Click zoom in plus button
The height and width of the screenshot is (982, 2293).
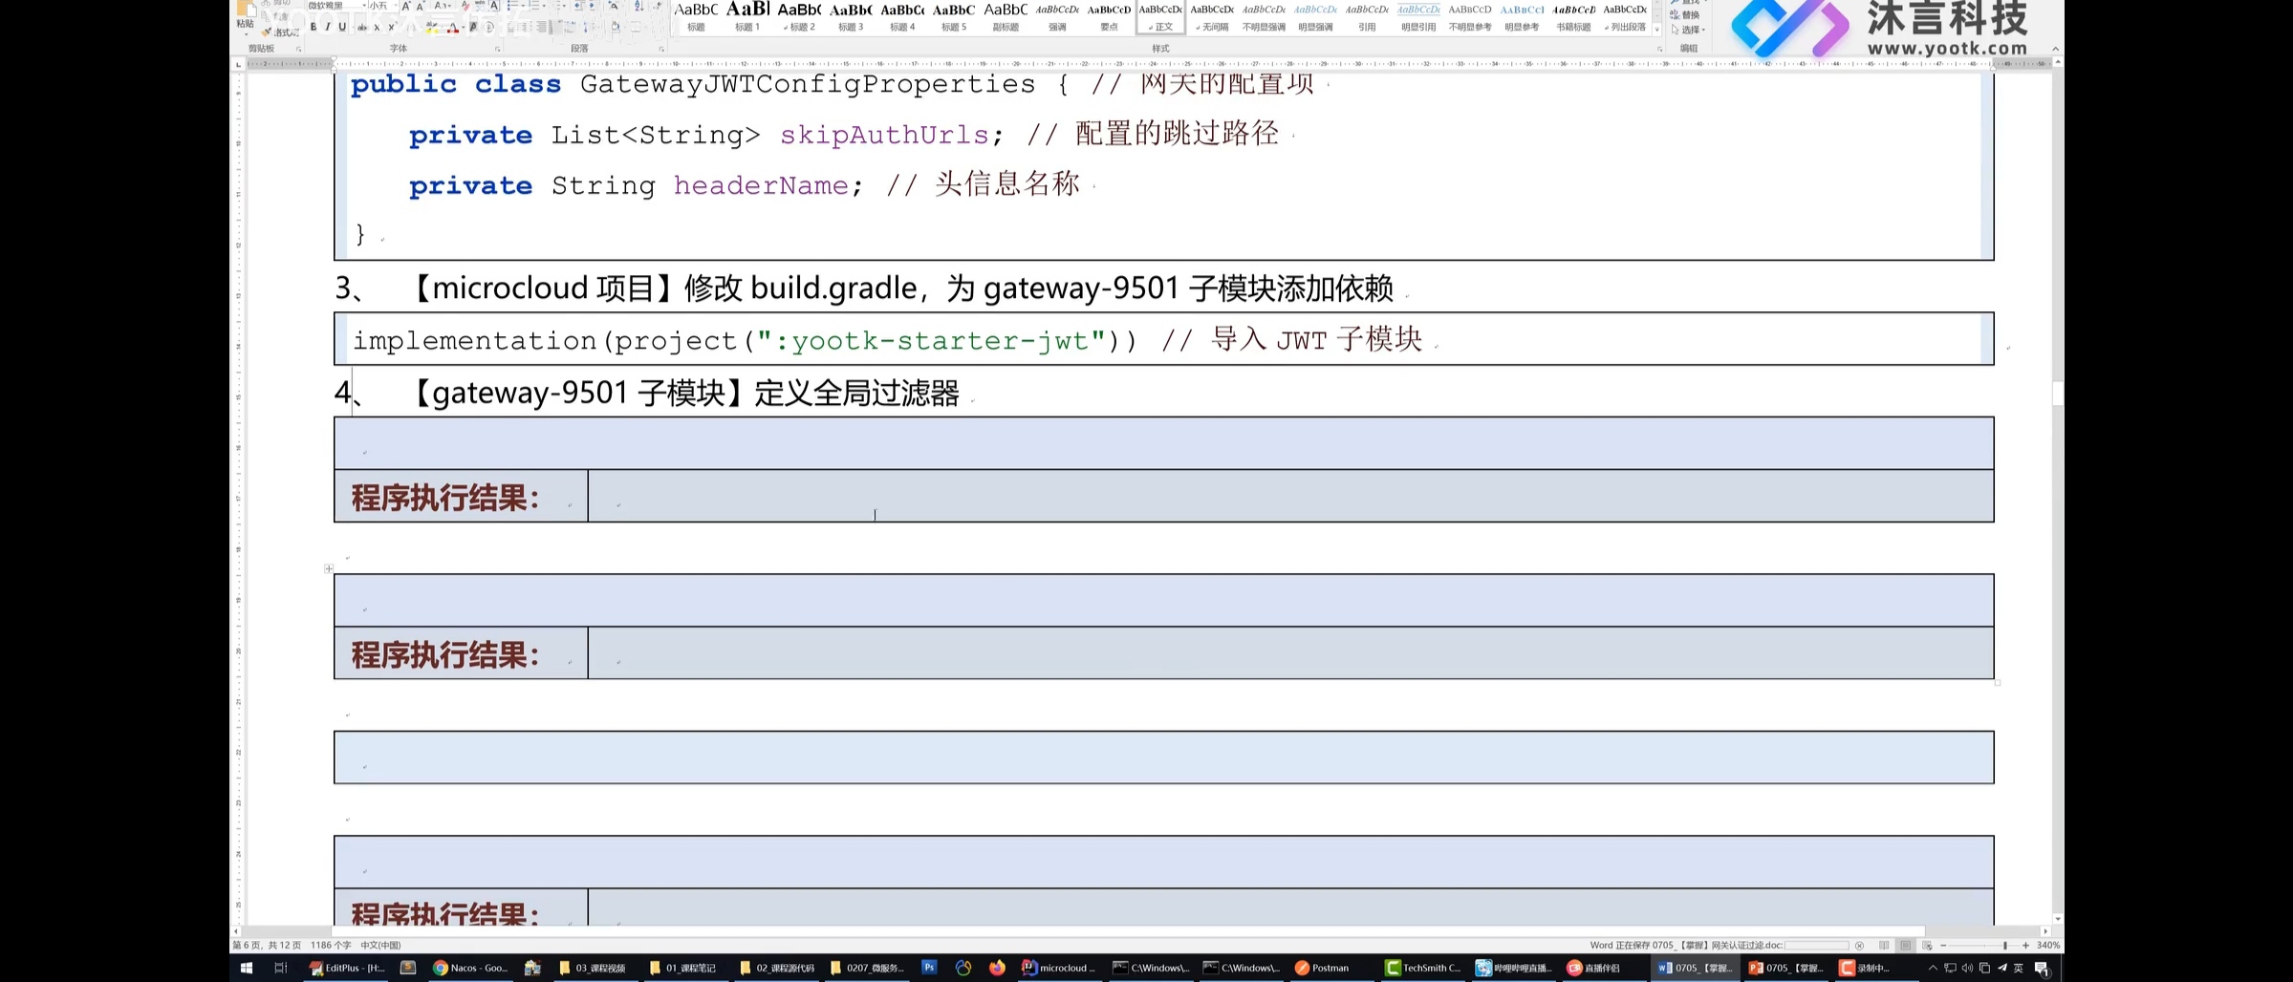(2025, 946)
